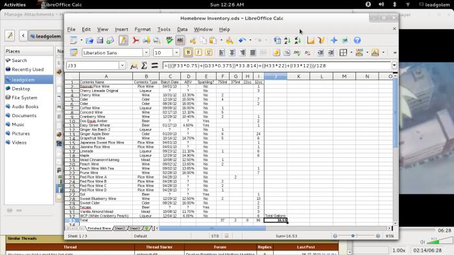Image resolution: width=454 pixels, height=255 pixels.
Task: Open the Borders dropdown arrow
Action: (x=352, y=52)
